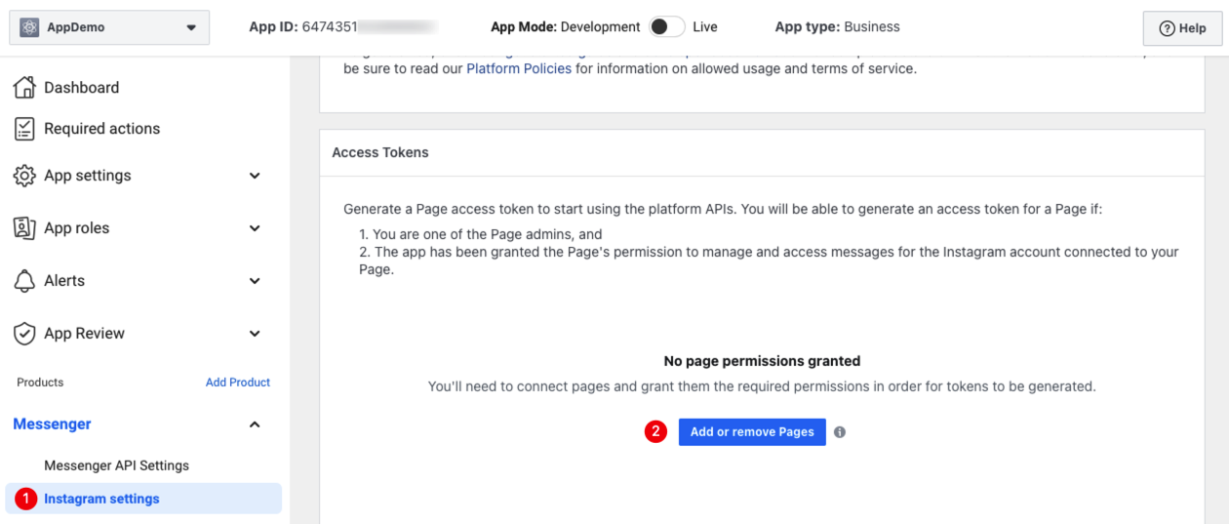
Task: Open the Help button
Action: 1182,28
